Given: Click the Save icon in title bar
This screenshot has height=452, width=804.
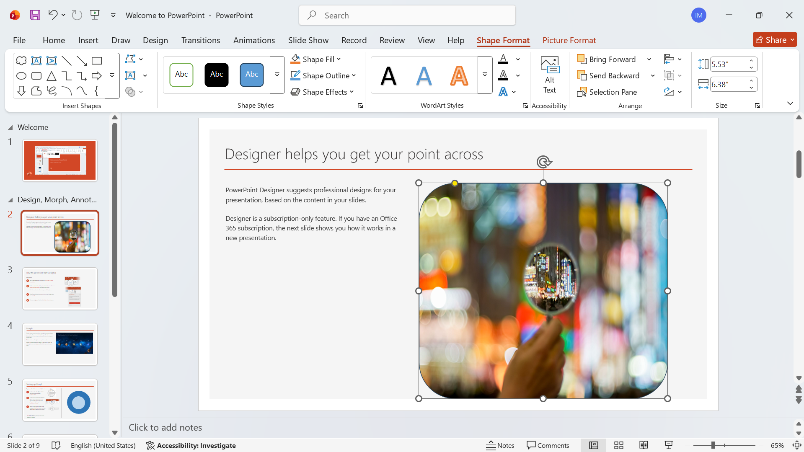Looking at the screenshot, I should [x=35, y=15].
